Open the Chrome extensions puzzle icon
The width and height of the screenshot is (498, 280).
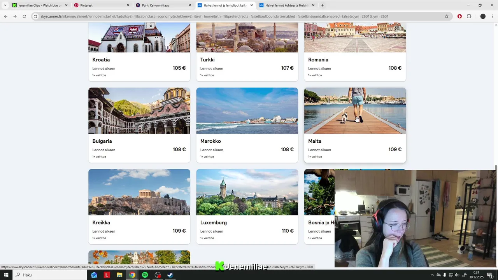469,16
